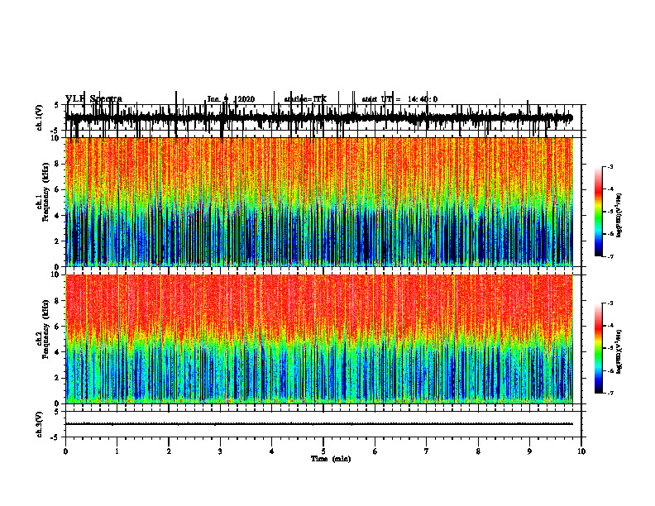Screen dimensions: 655x506
Task: Click the -5 value on ch.2 colorbar
Action: click(x=610, y=348)
